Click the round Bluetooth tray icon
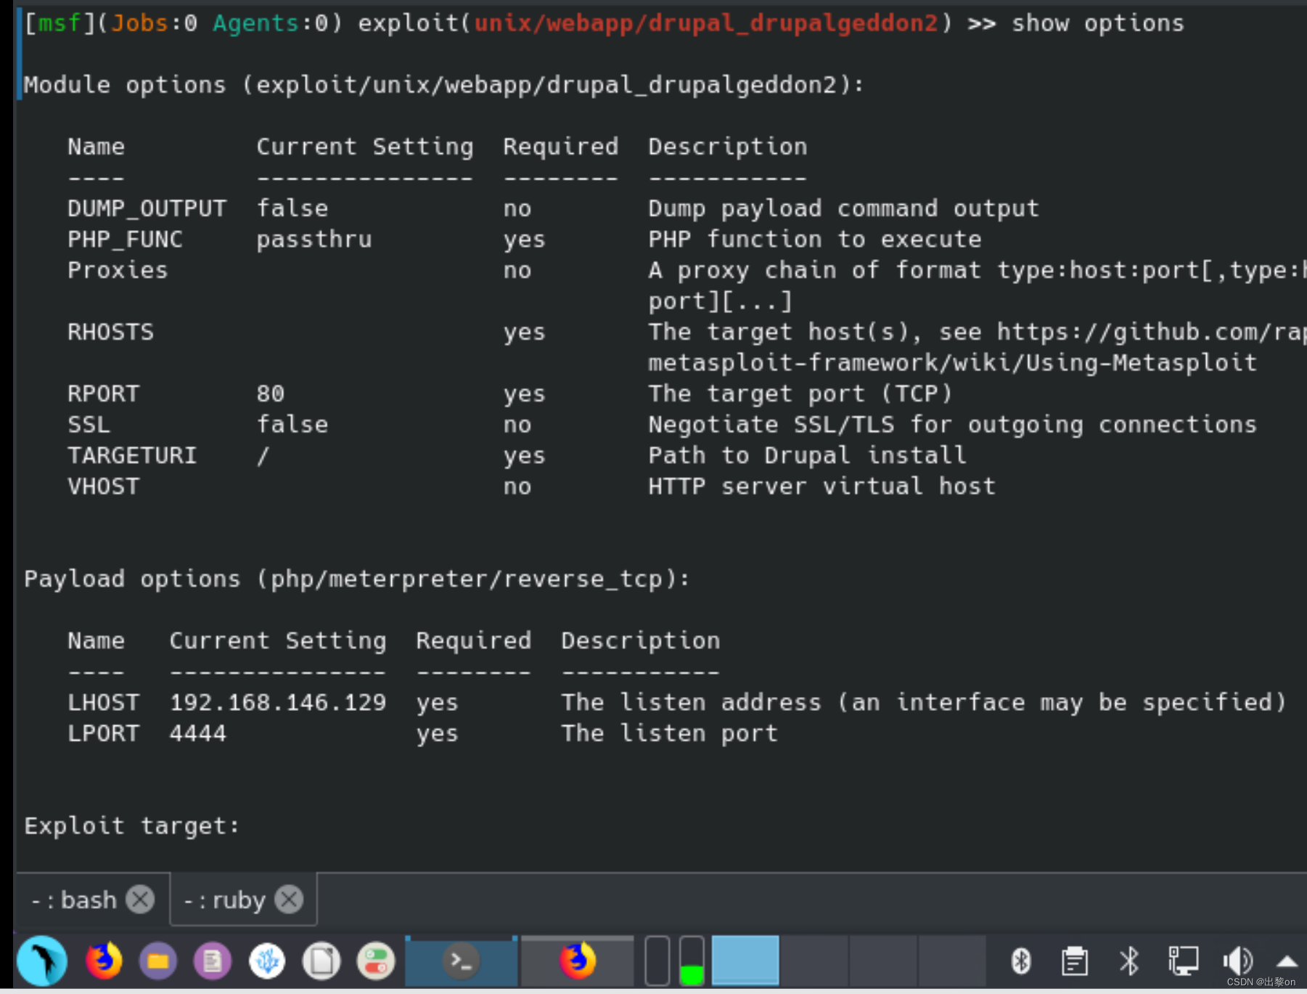This screenshot has height=994, width=1307. [x=1021, y=961]
